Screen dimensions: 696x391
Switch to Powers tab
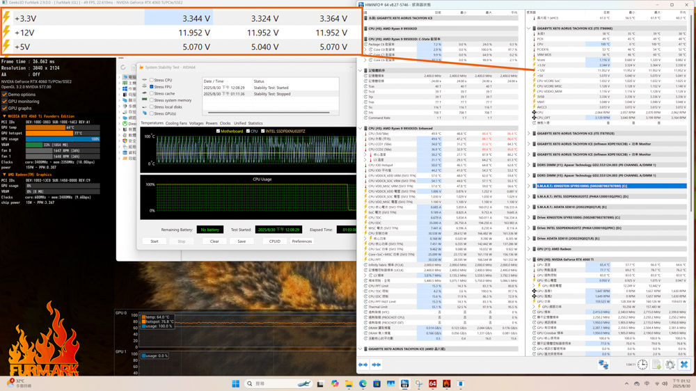[x=212, y=123]
